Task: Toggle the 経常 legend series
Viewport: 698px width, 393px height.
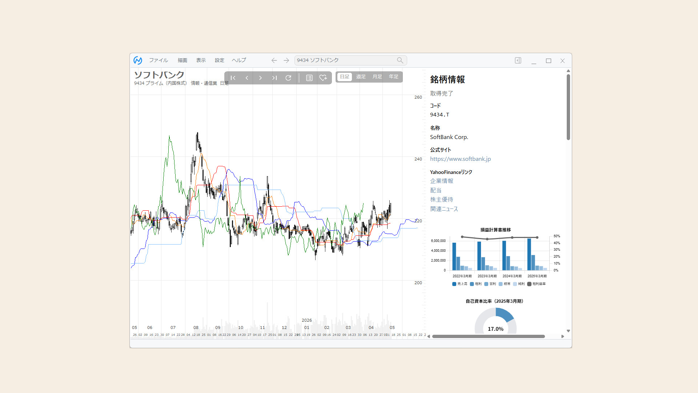Action: pyautogui.click(x=505, y=284)
